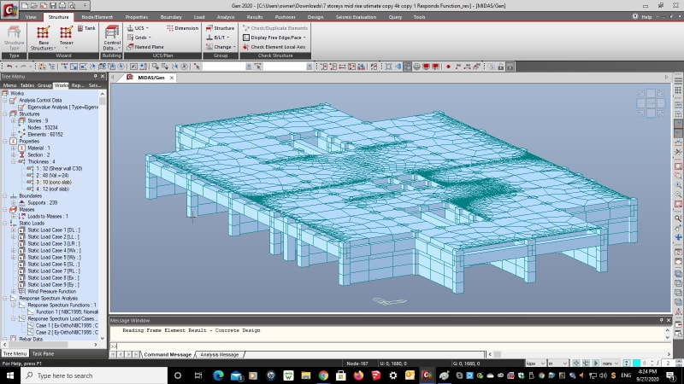Click the Print icon in quick access bar
The height and width of the screenshot is (384, 684).
point(62,6)
